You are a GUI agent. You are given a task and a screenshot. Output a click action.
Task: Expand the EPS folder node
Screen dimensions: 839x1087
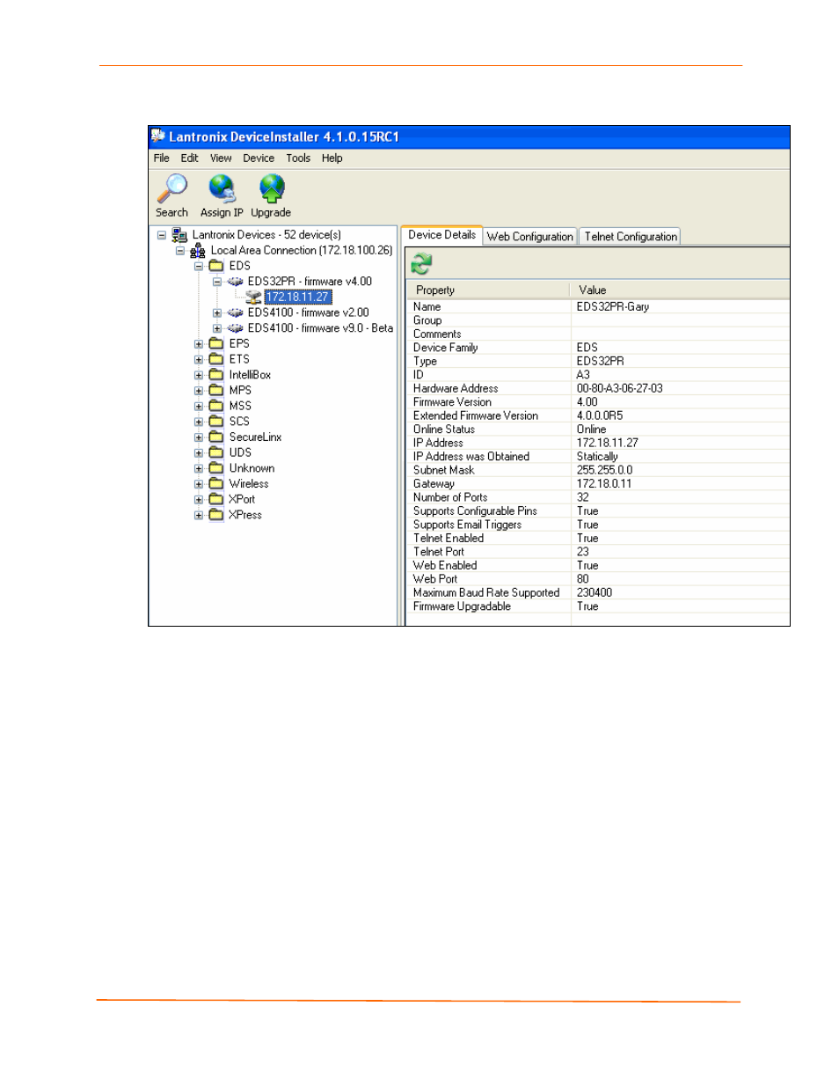click(x=199, y=344)
